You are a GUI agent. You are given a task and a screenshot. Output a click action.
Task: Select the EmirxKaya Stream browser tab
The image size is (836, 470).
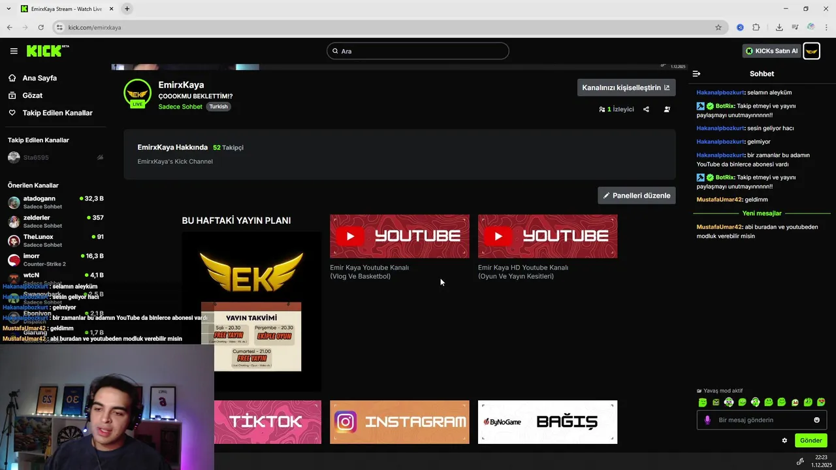[x=67, y=8]
